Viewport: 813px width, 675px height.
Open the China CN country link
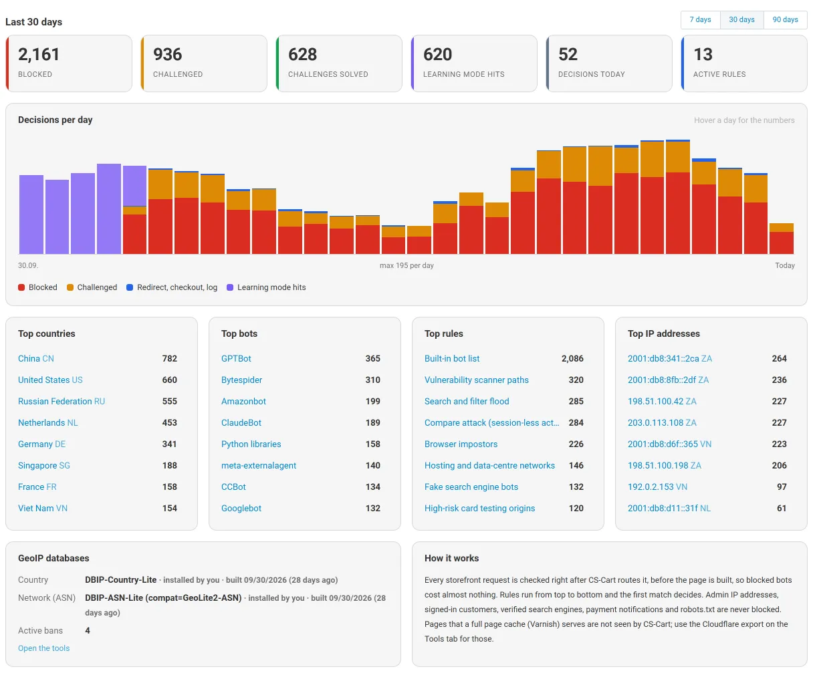tap(36, 359)
